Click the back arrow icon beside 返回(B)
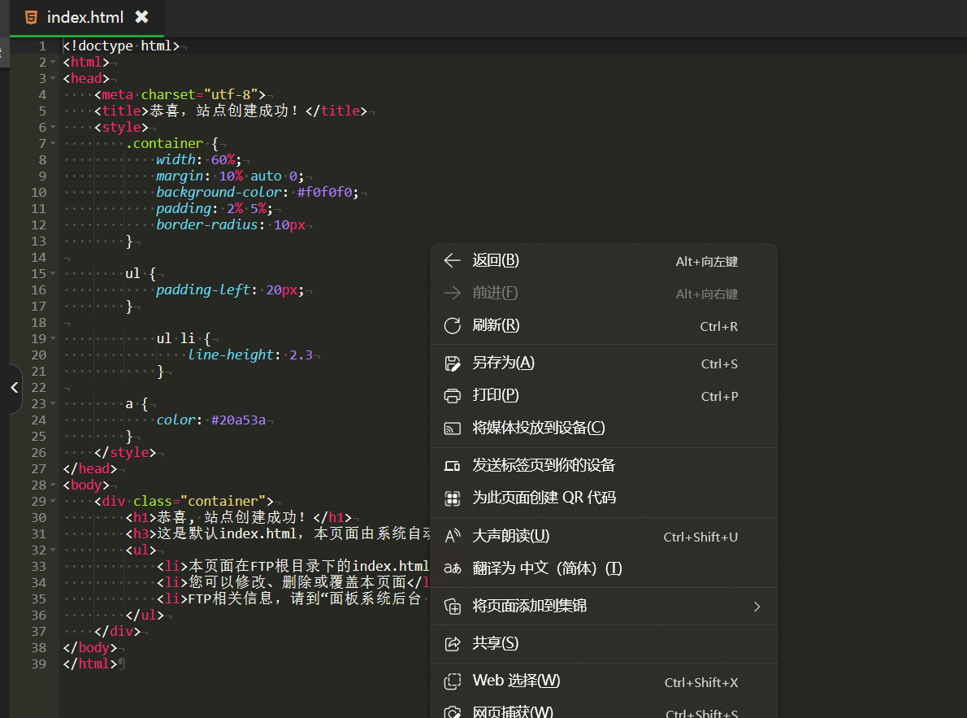Viewport: 967px width, 718px height. (x=452, y=260)
